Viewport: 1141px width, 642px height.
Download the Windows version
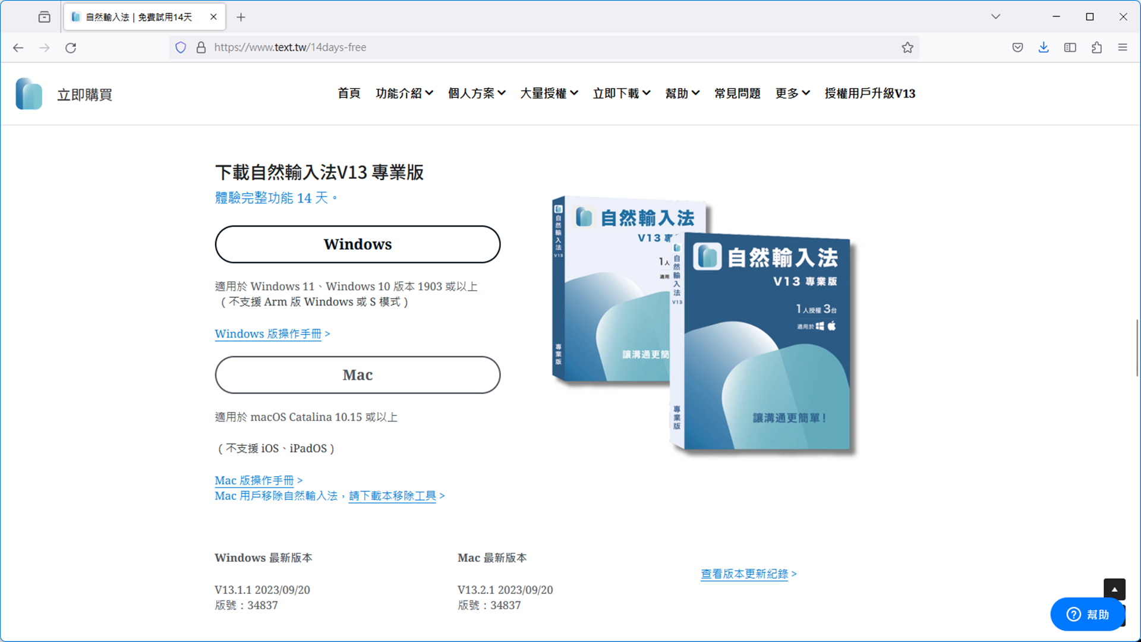click(358, 244)
